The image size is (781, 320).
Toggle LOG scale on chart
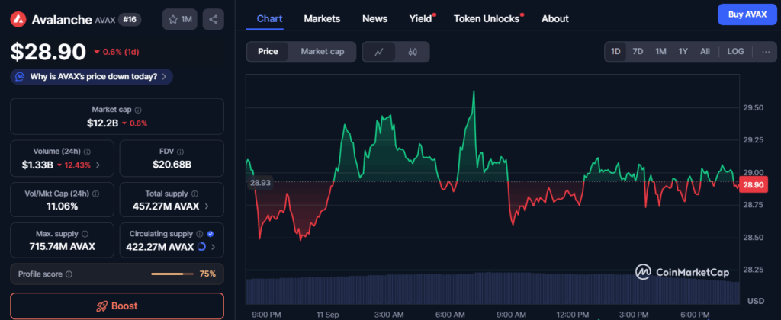click(736, 52)
